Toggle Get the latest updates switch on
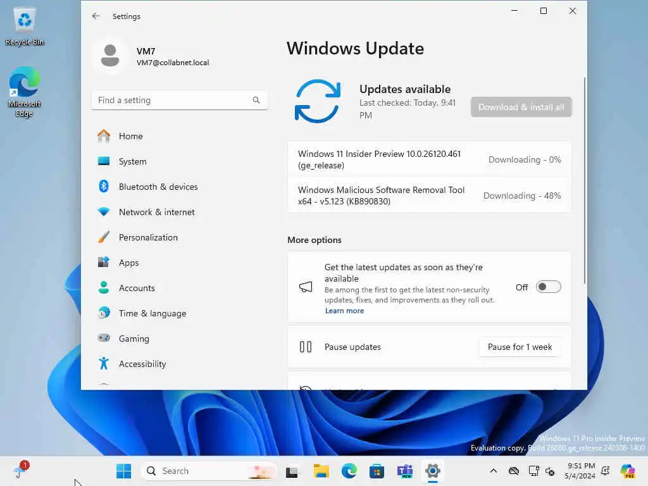The image size is (648, 486). [x=548, y=287]
